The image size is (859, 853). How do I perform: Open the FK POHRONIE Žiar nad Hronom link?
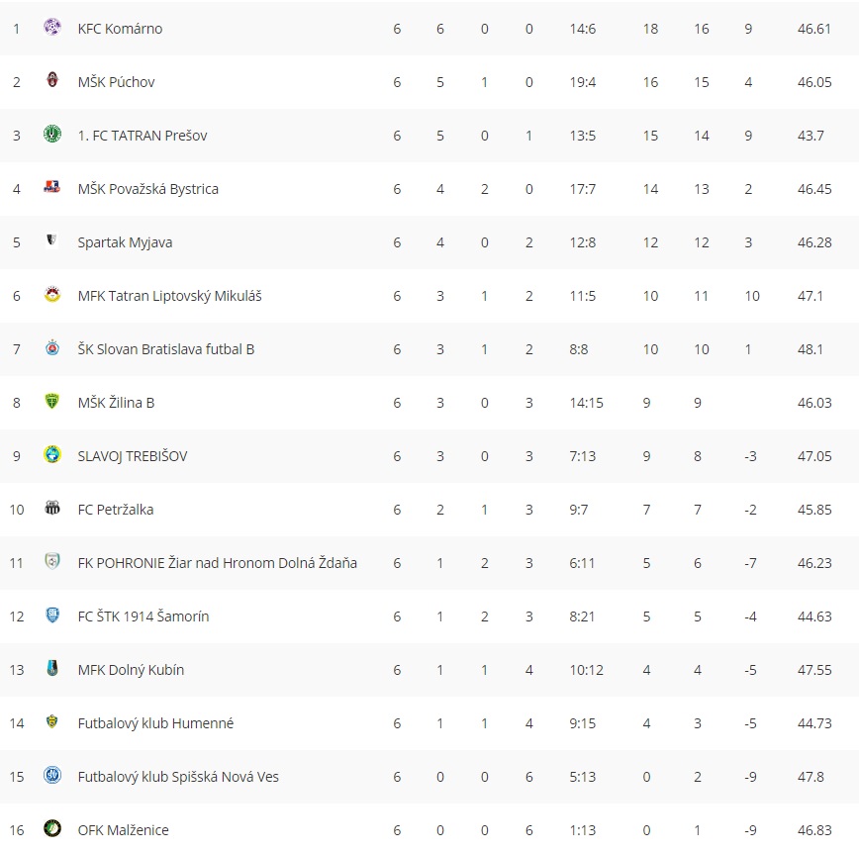pyautogui.click(x=217, y=563)
